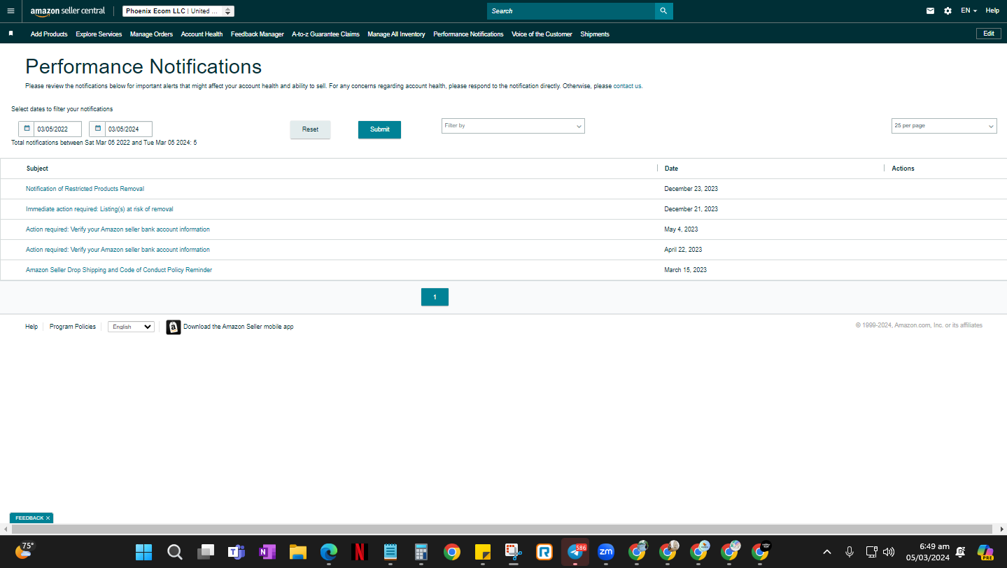Open Notification of Restricted Products Removal
The image size is (1007, 568).
tap(85, 189)
